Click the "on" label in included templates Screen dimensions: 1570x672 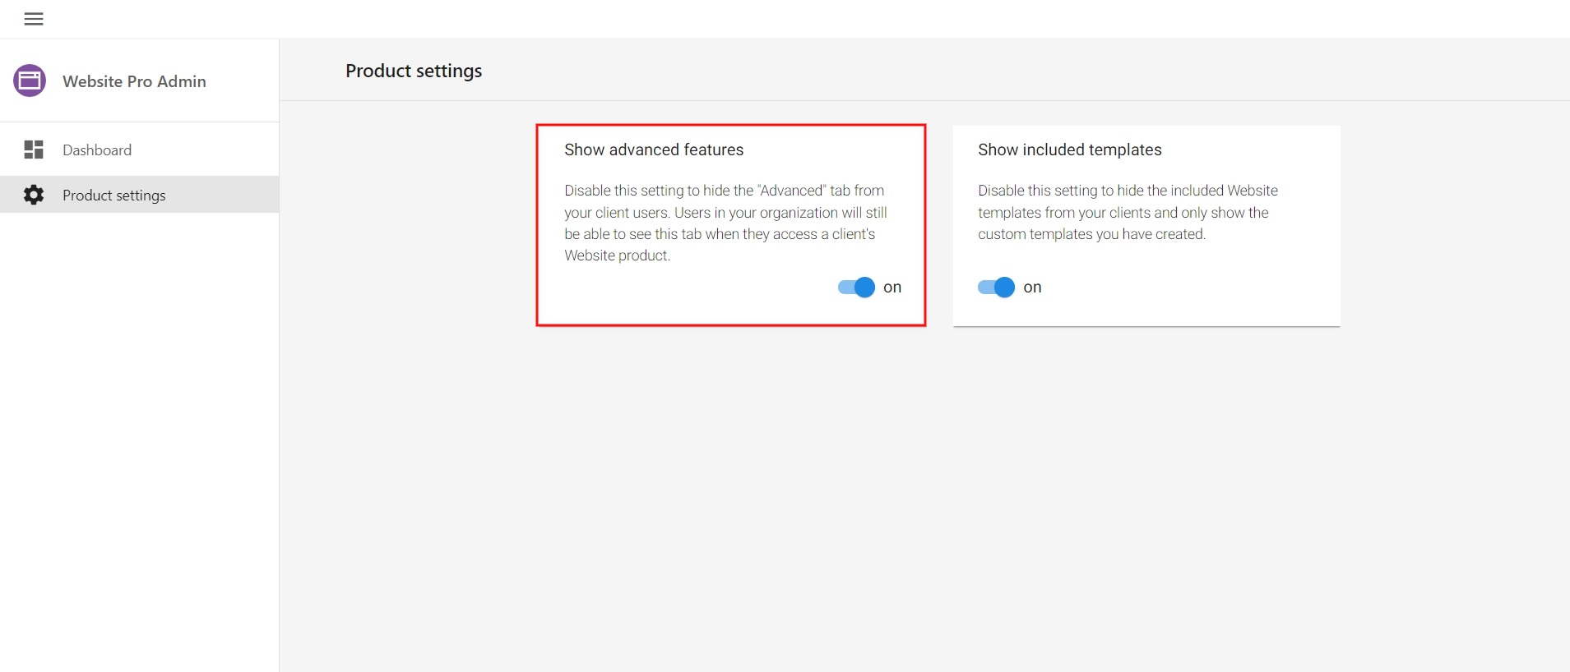1032,287
